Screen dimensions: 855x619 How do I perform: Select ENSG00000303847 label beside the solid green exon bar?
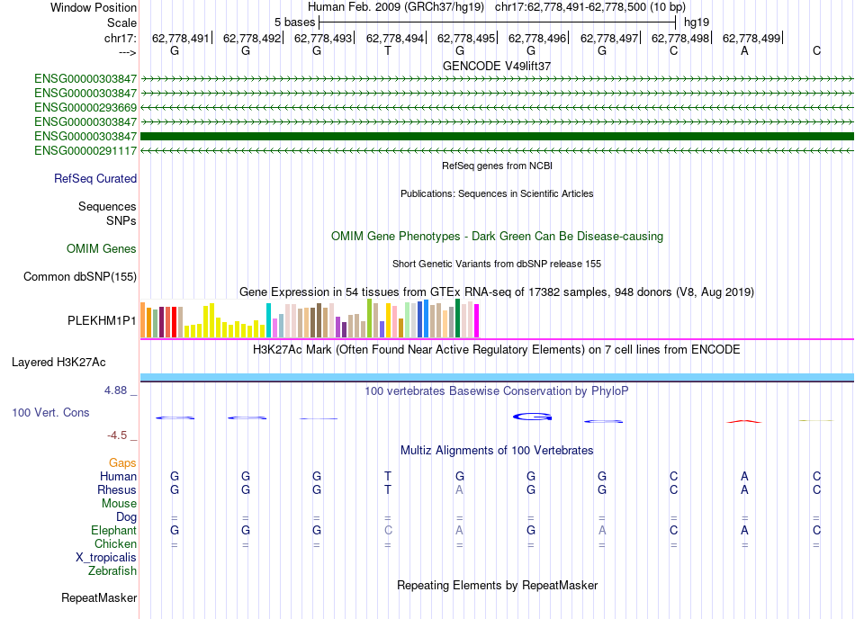85,136
